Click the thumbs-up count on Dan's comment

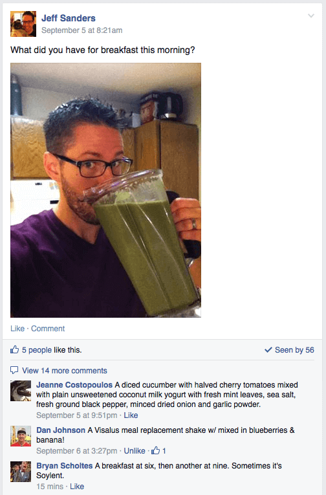[x=158, y=451]
